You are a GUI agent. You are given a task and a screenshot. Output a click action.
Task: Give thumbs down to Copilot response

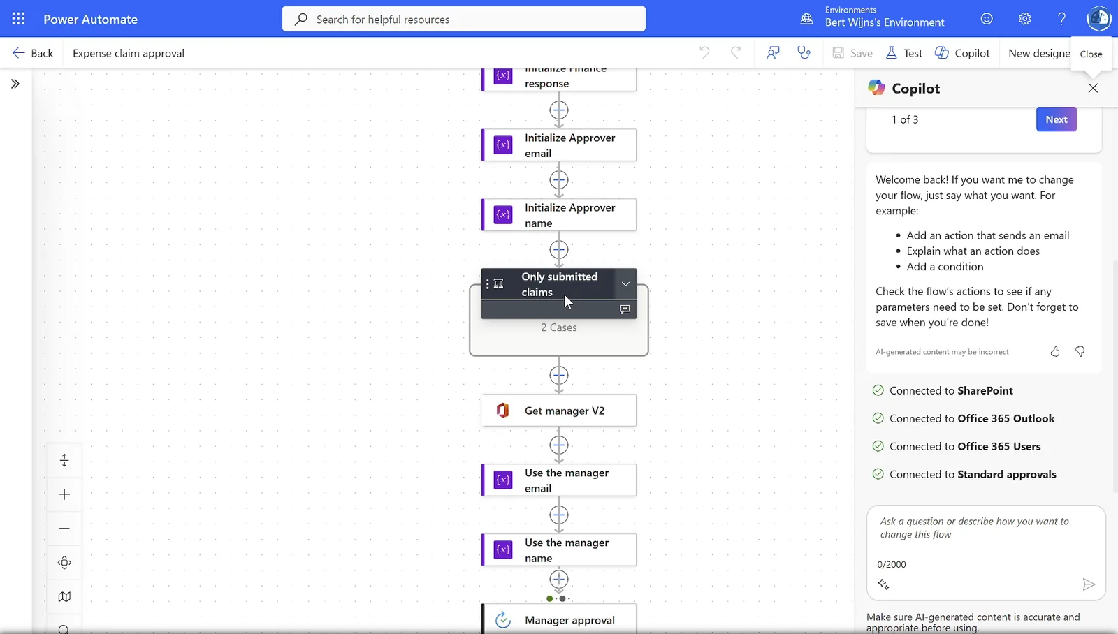(x=1080, y=351)
